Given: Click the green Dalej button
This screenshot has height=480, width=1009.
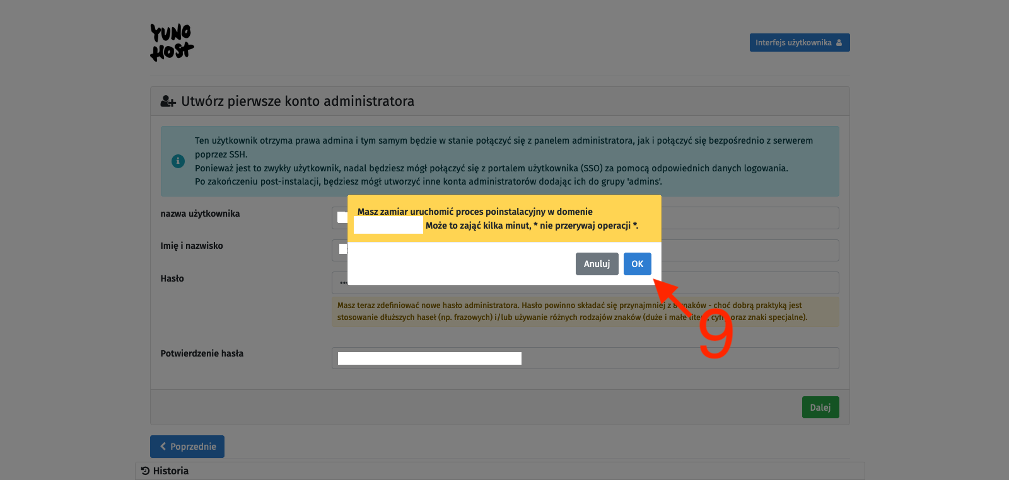Looking at the screenshot, I should [820, 408].
